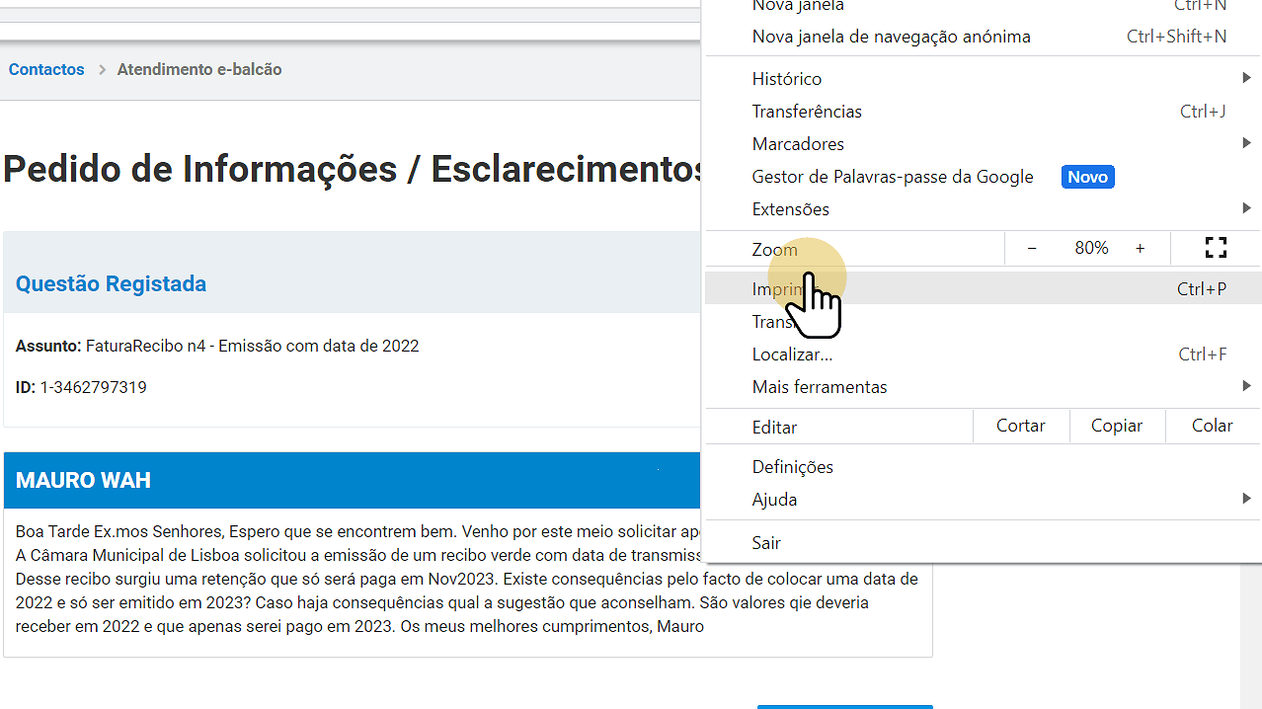
Task: Expand the Extensões submenu arrow
Action: (1246, 208)
